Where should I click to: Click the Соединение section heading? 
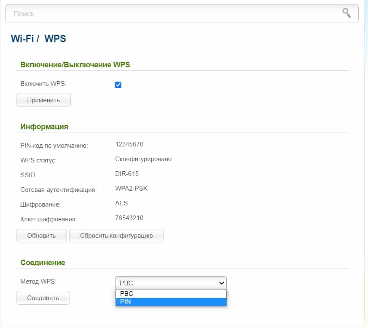[43, 262]
